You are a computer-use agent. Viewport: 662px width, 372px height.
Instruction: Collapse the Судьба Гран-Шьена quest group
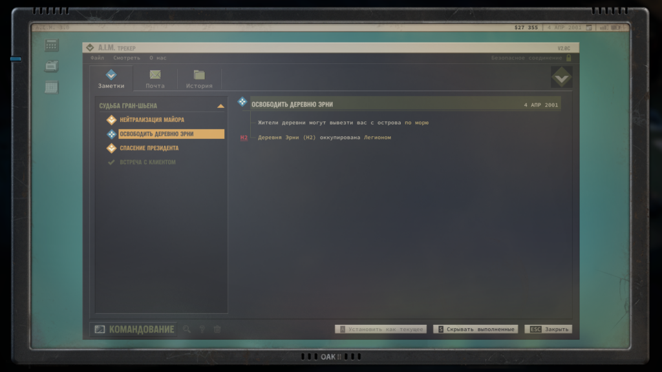tap(220, 106)
